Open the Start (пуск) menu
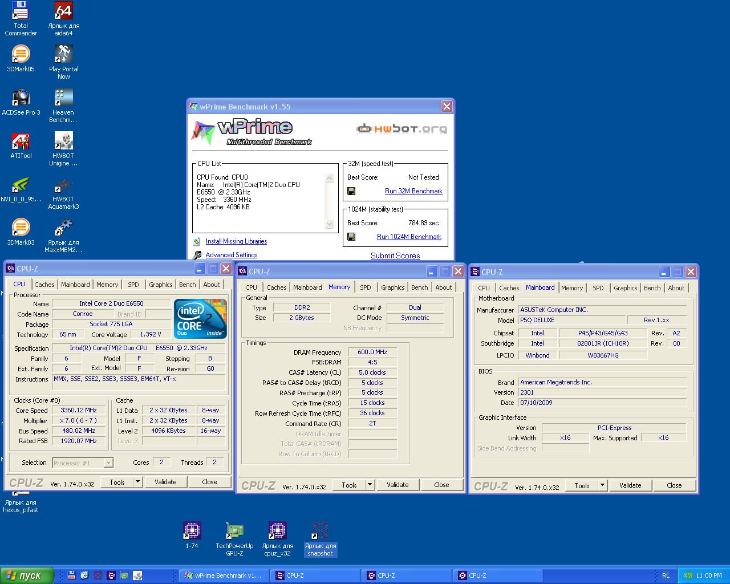This screenshot has width=730, height=584. pyautogui.click(x=27, y=575)
